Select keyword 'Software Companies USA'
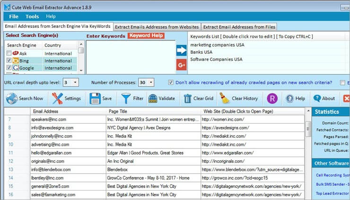 [x=216, y=59]
